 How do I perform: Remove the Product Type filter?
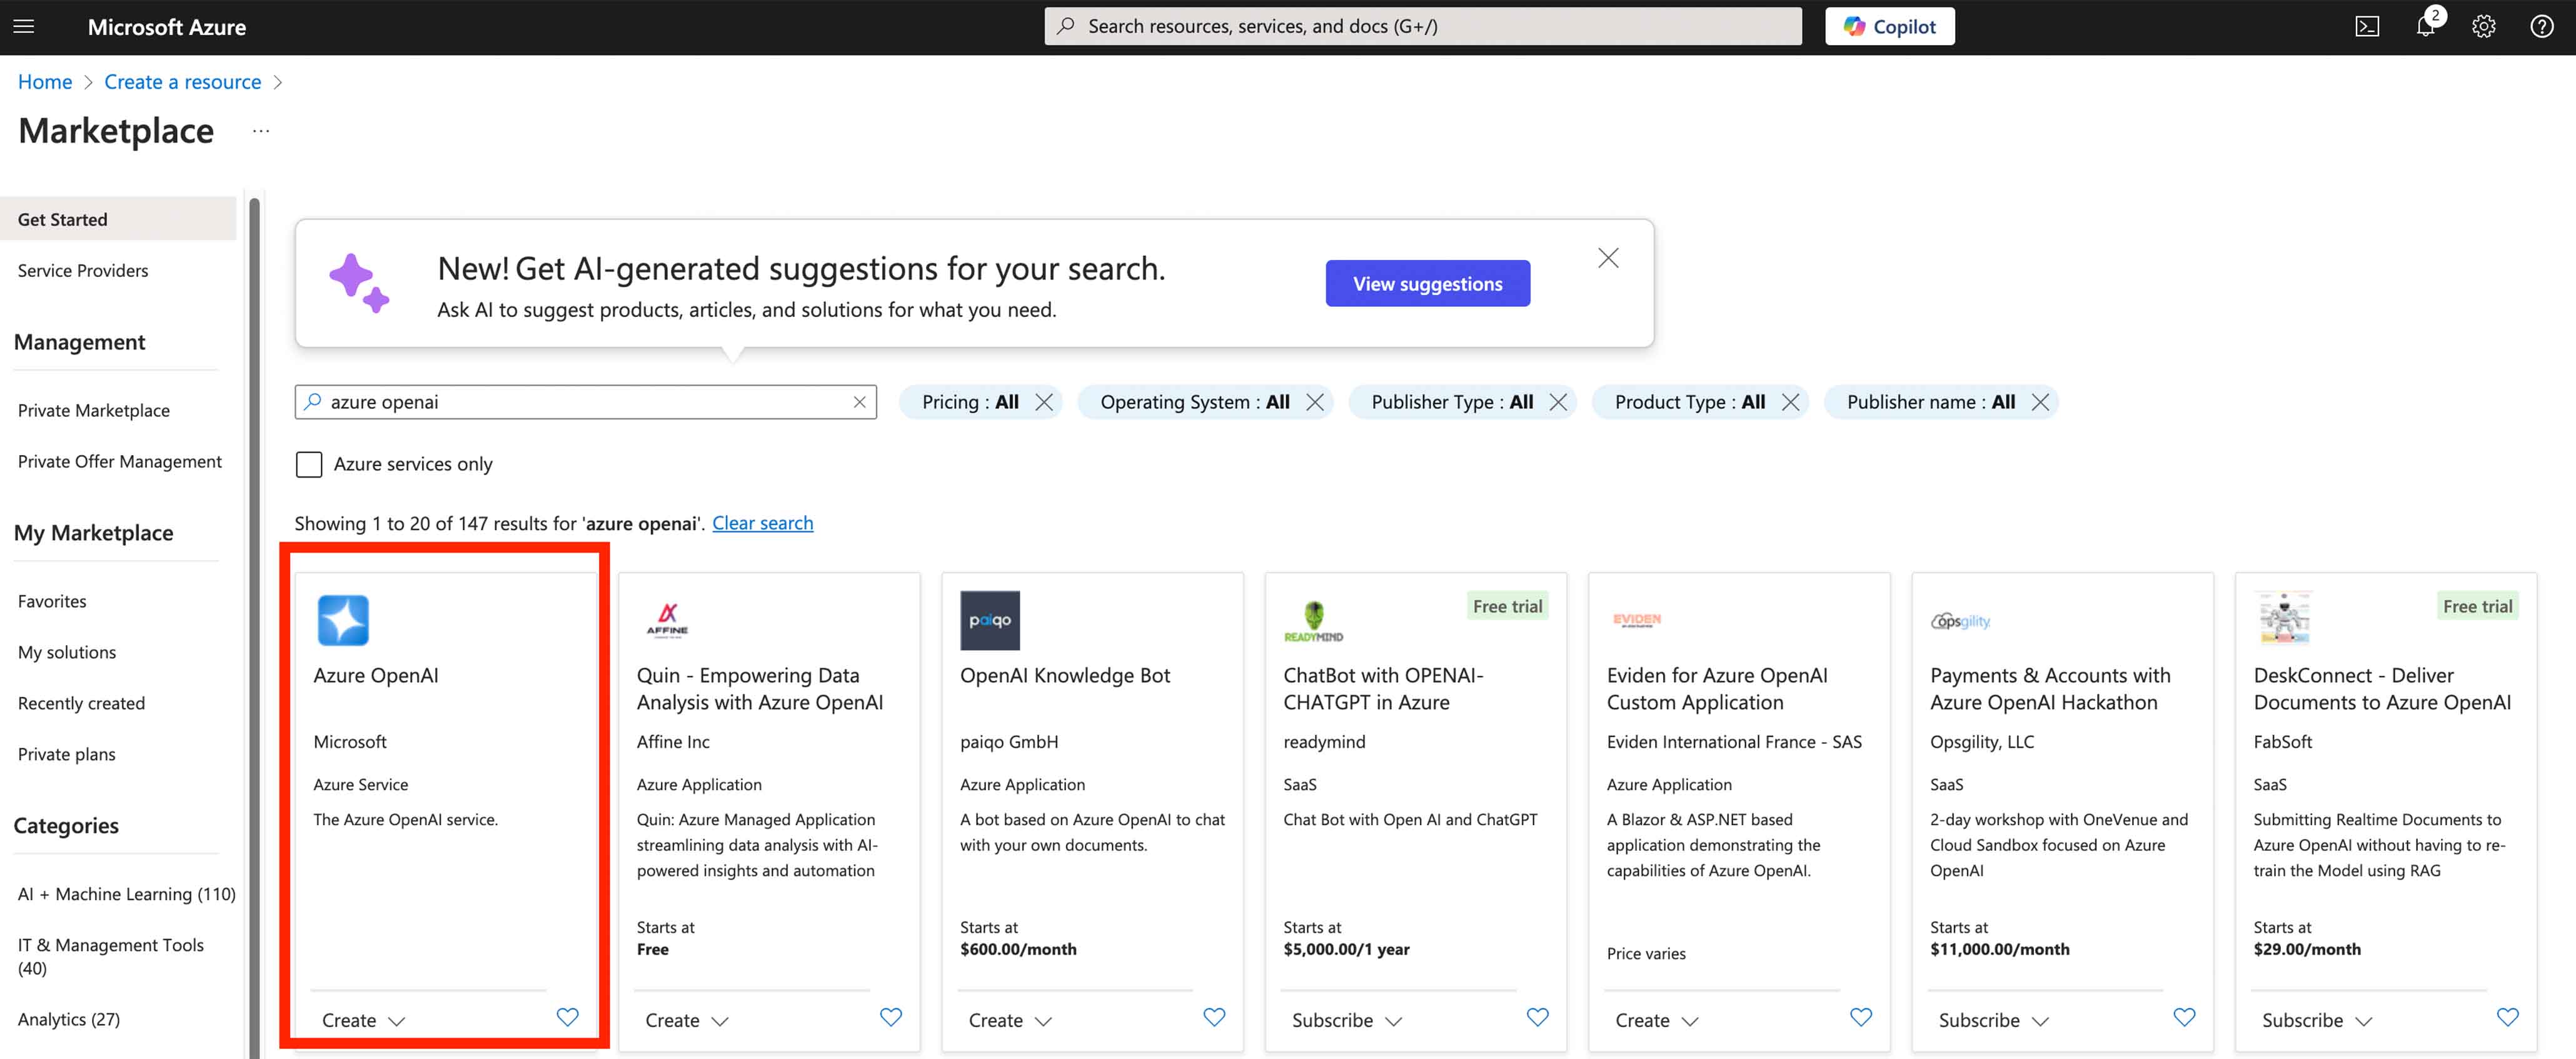(x=1790, y=402)
